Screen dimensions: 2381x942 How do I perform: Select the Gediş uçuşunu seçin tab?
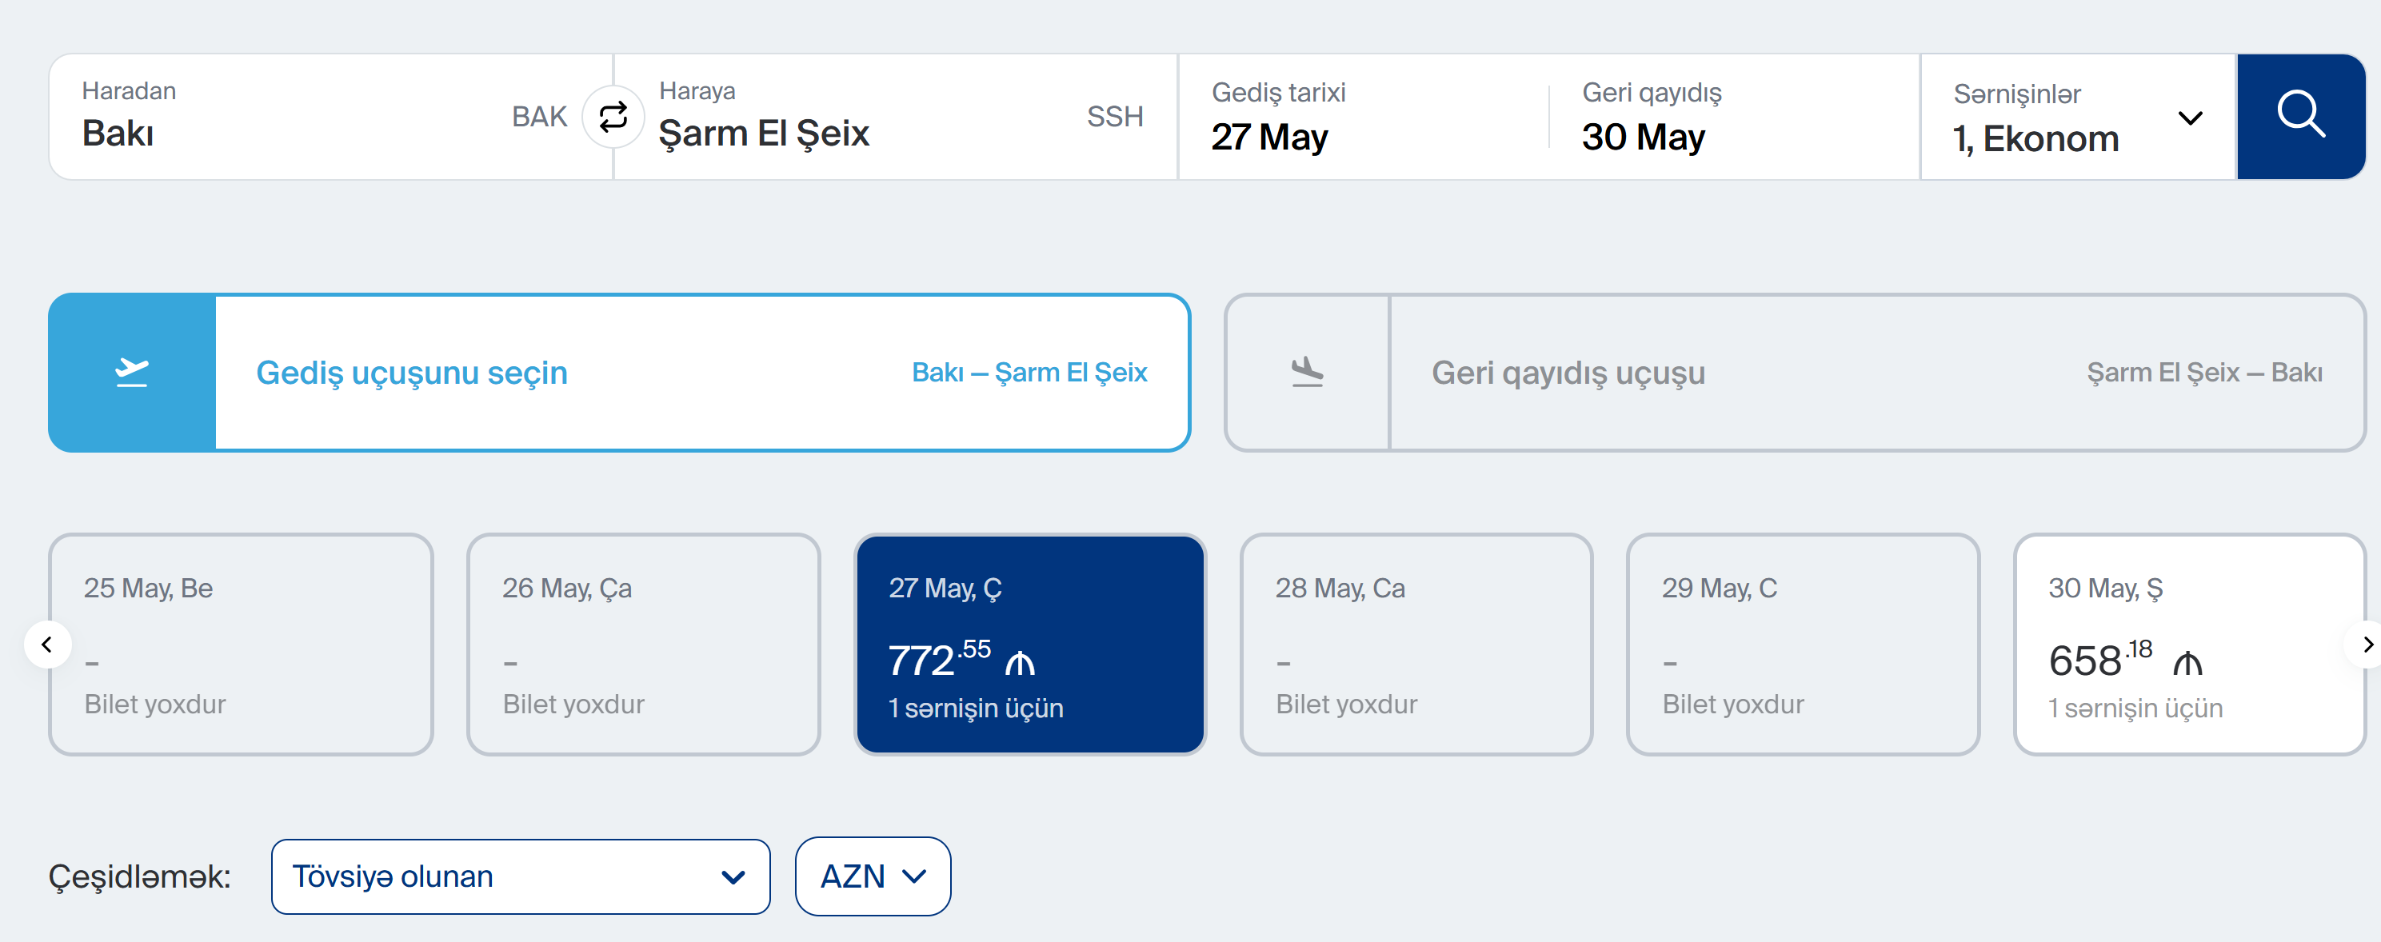(x=701, y=373)
